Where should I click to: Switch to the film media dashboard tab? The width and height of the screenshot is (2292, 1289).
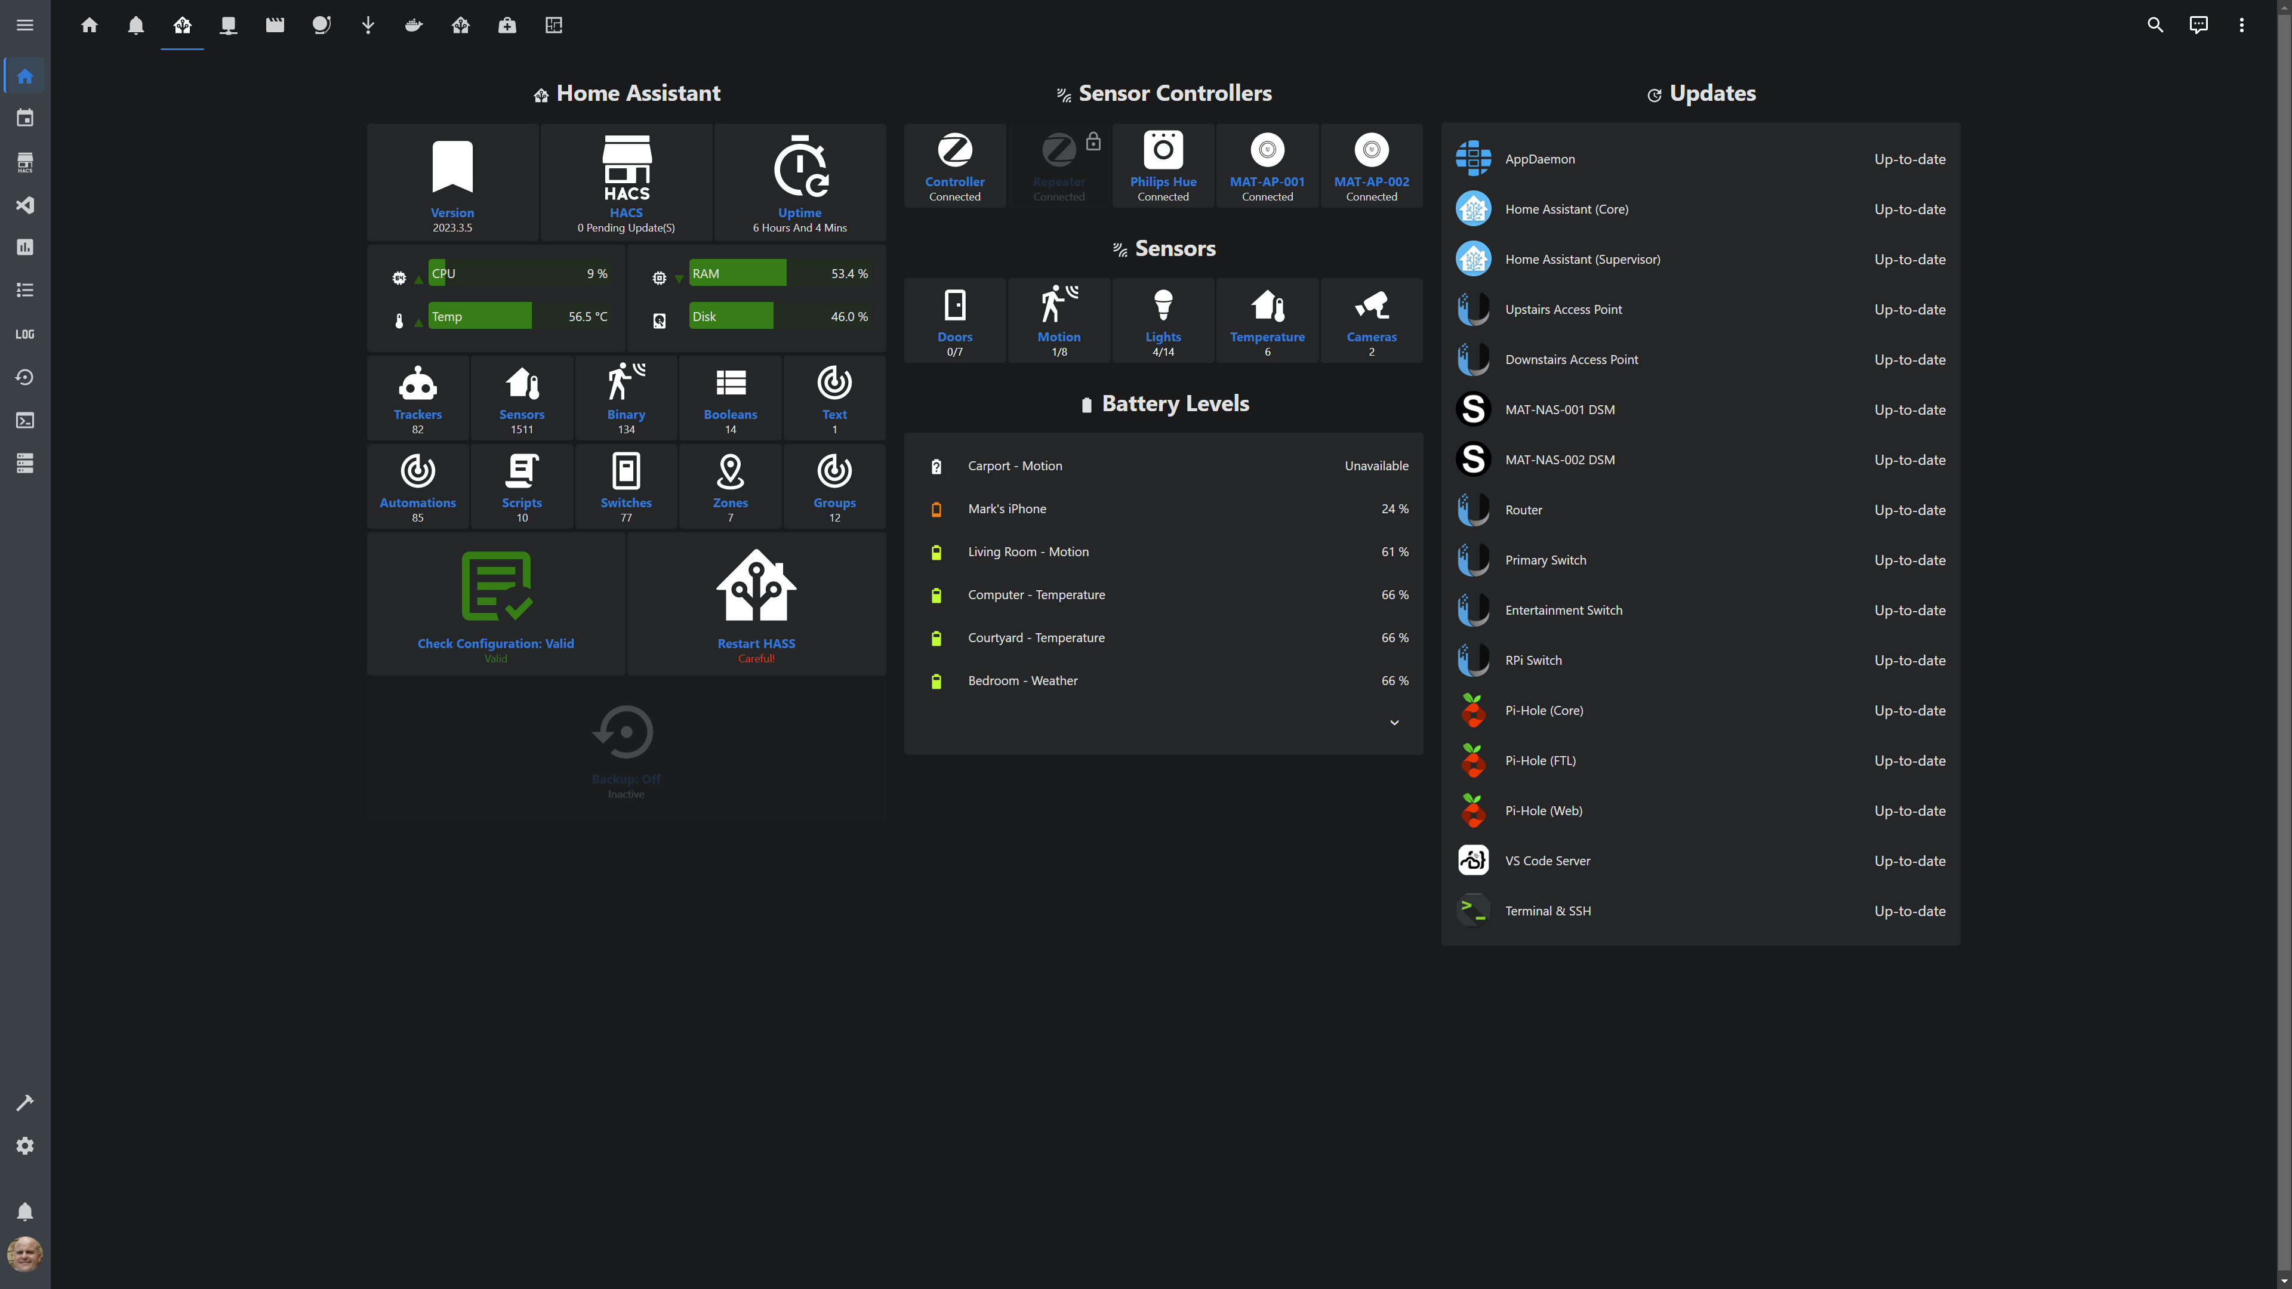[x=275, y=25]
